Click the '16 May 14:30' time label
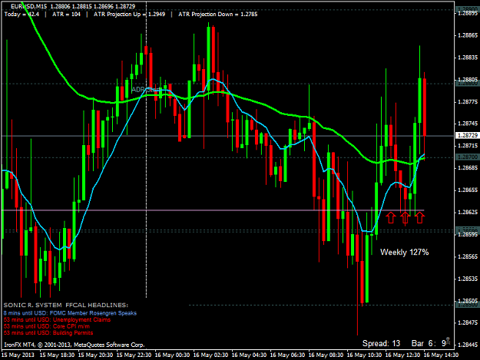The image size is (480, 360). coord(441,355)
